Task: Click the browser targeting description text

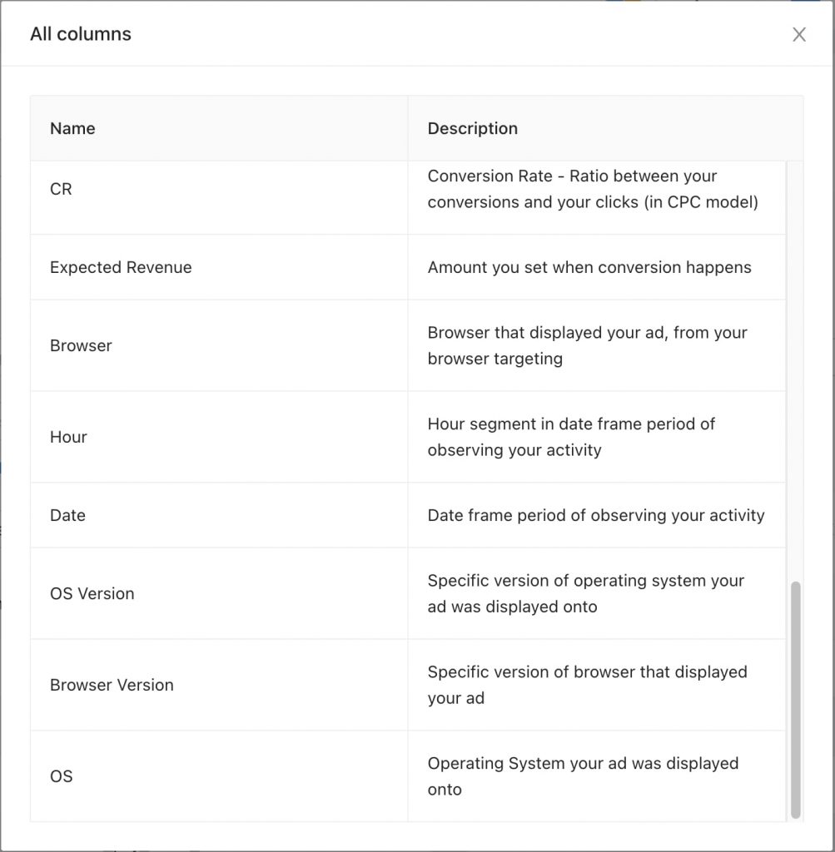Action: click(x=587, y=345)
